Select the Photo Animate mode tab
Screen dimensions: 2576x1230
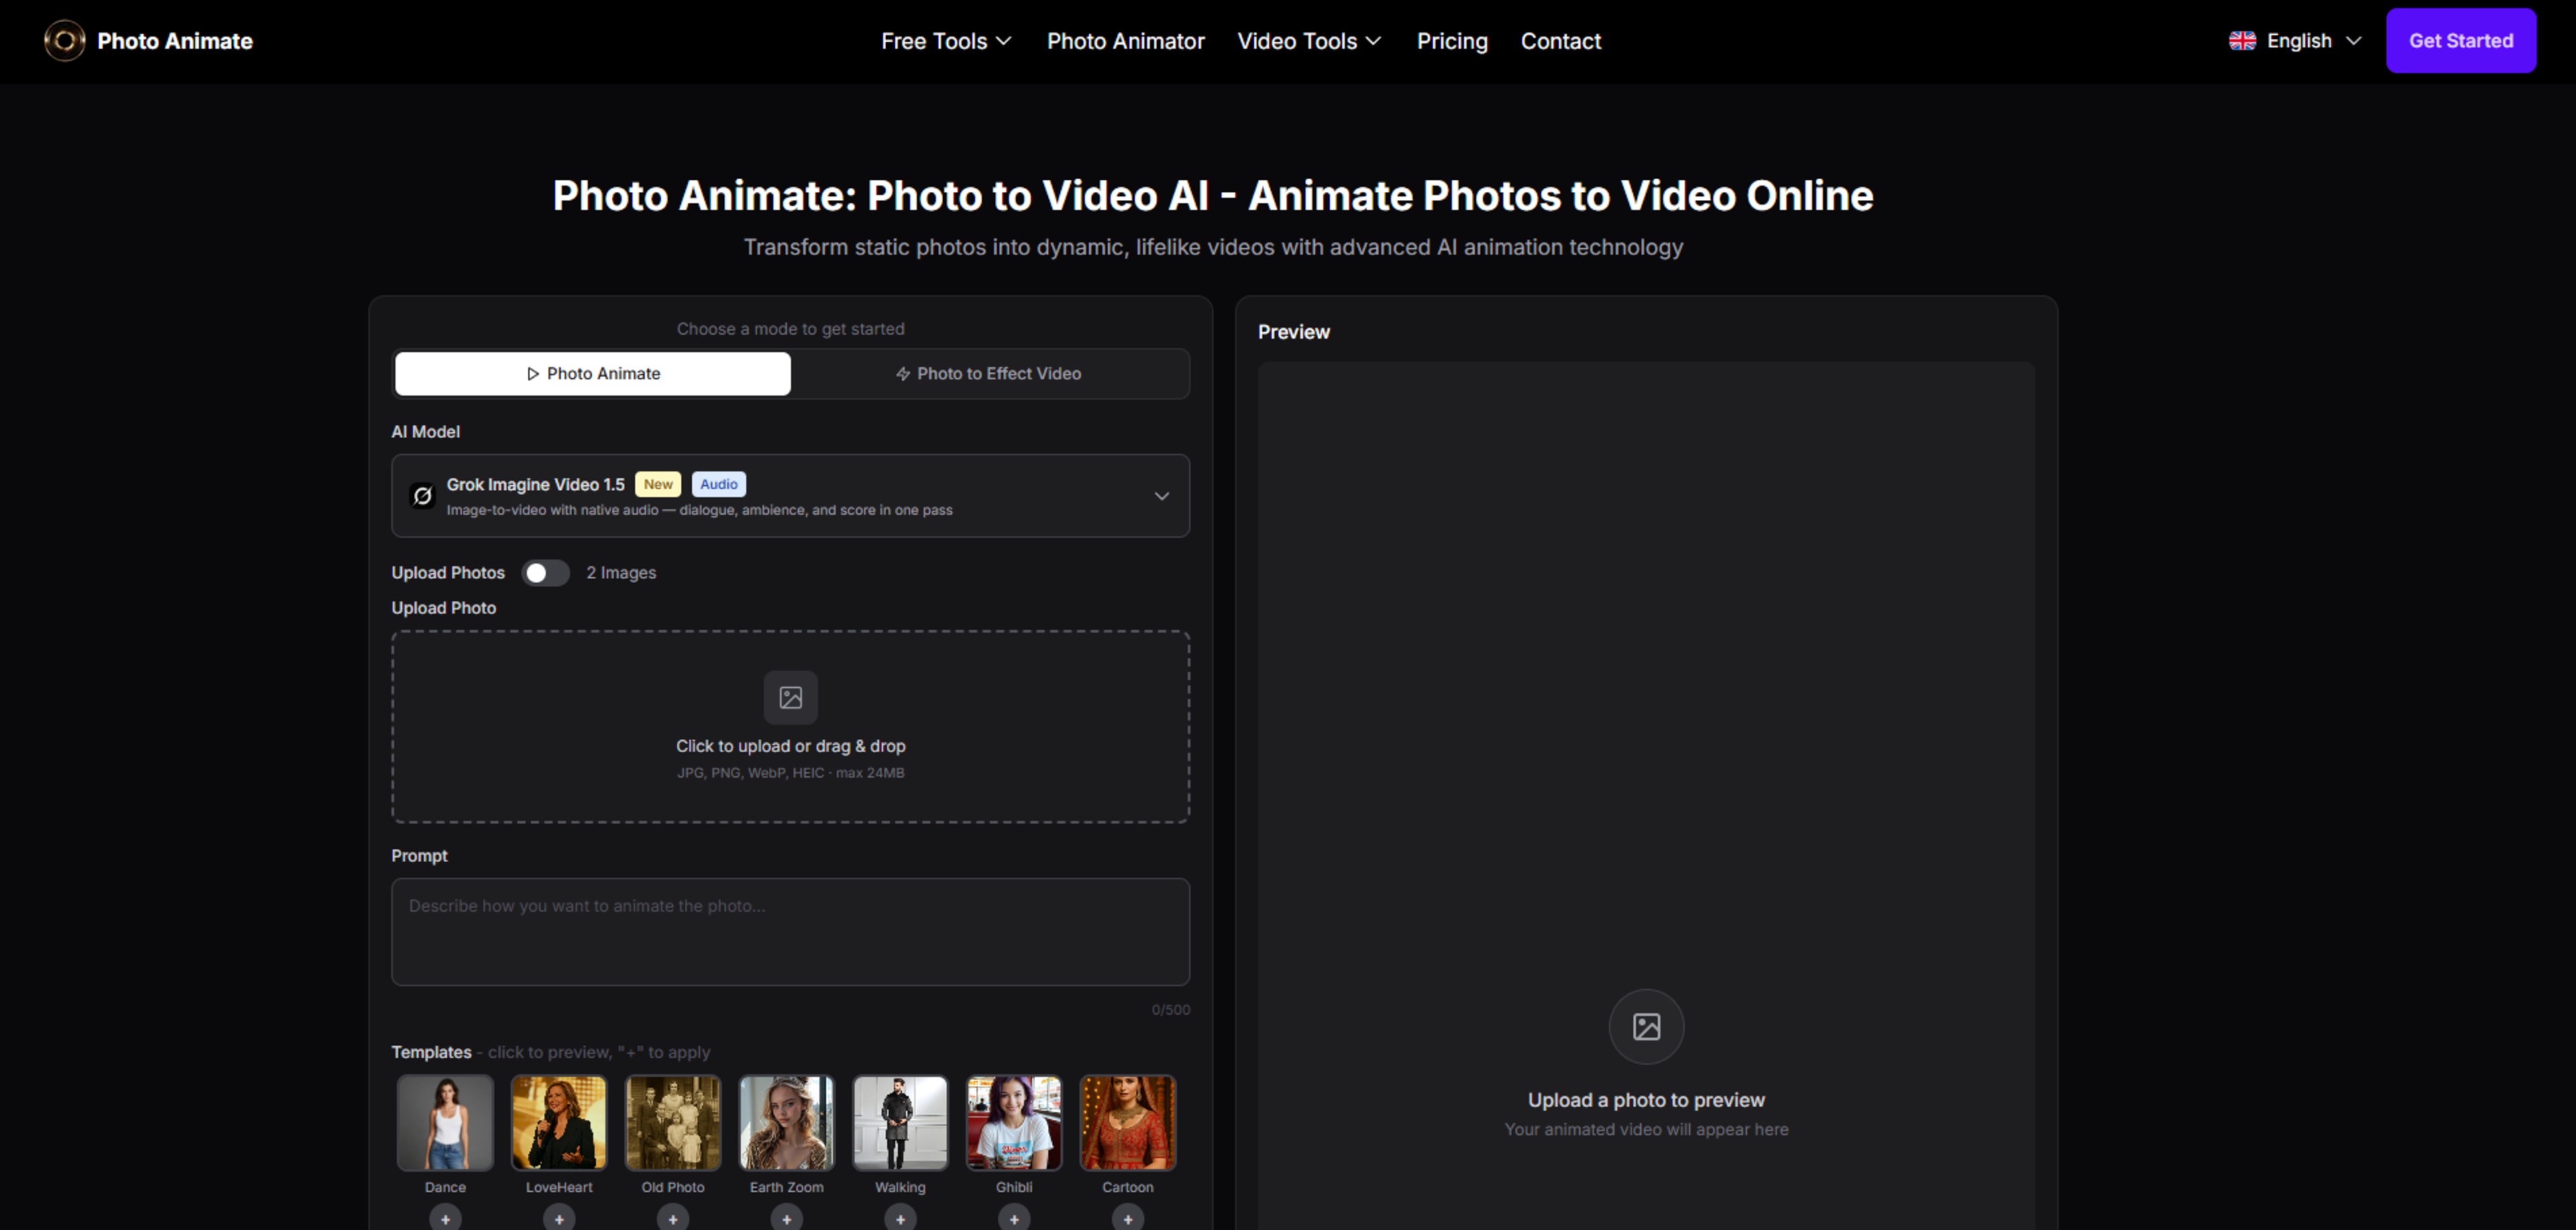click(x=593, y=374)
